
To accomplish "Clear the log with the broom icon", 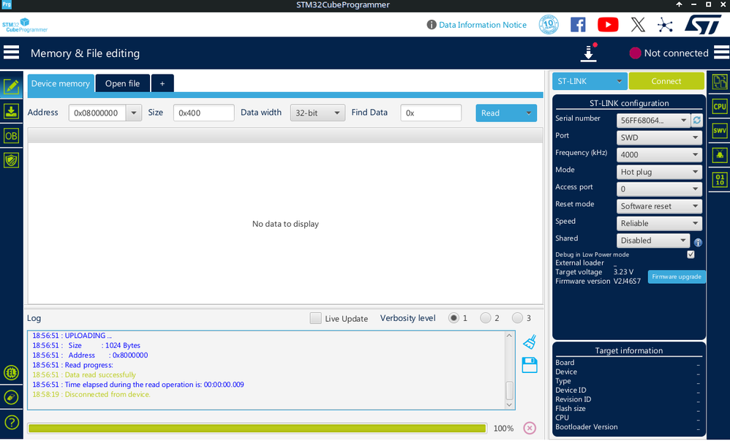I will point(530,342).
